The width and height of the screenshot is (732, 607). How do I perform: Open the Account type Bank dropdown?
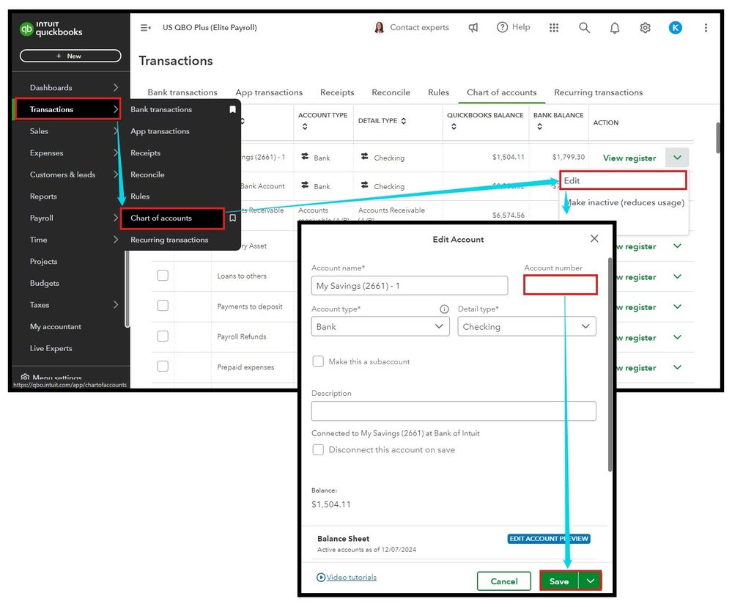pyautogui.click(x=380, y=326)
